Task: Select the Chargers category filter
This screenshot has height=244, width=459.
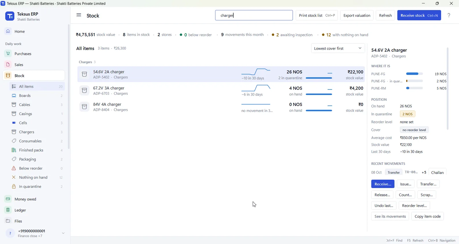Action: tap(37, 132)
